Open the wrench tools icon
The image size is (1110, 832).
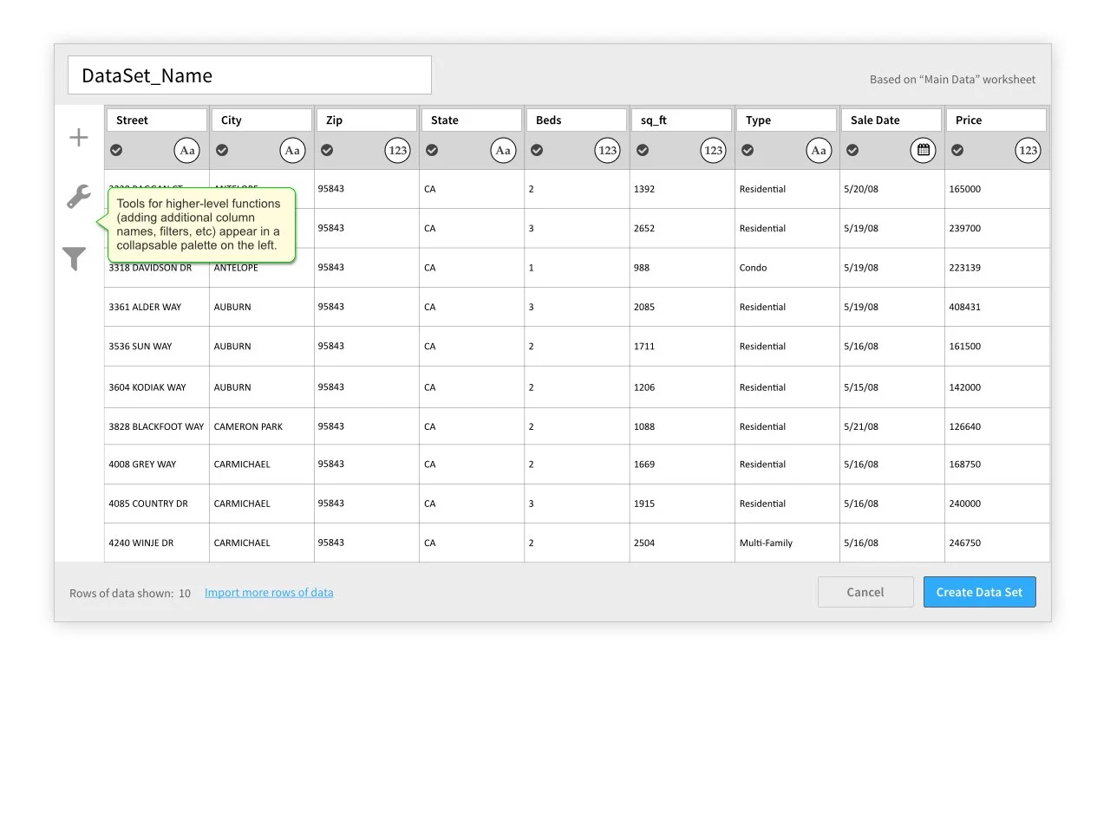(79, 197)
